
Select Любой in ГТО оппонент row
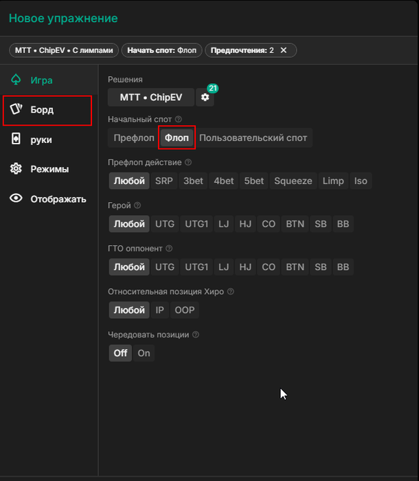[129, 267]
